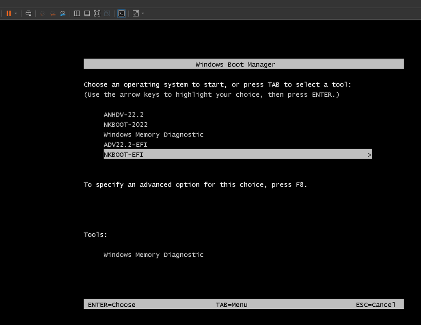Switch to Unity mode
421x325 pixels.
pos(107,13)
